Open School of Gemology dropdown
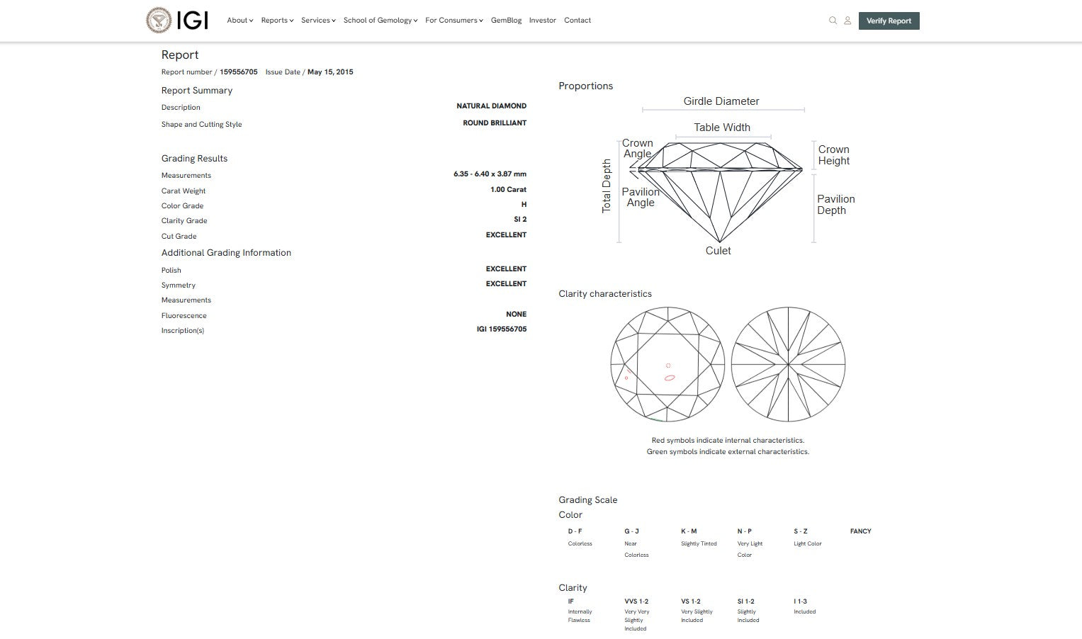 (380, 21)
